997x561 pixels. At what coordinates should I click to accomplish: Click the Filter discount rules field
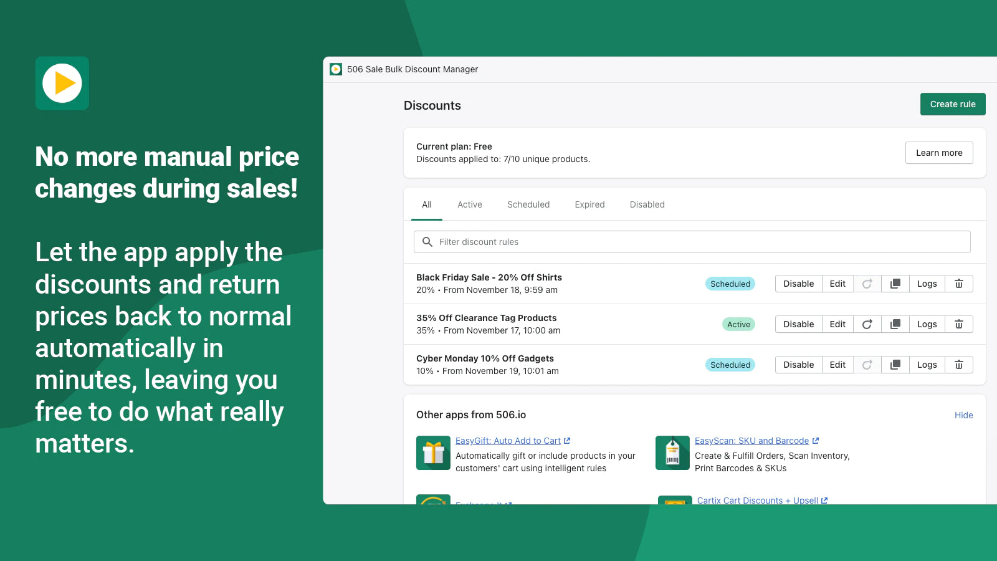(x=692, y=242)
